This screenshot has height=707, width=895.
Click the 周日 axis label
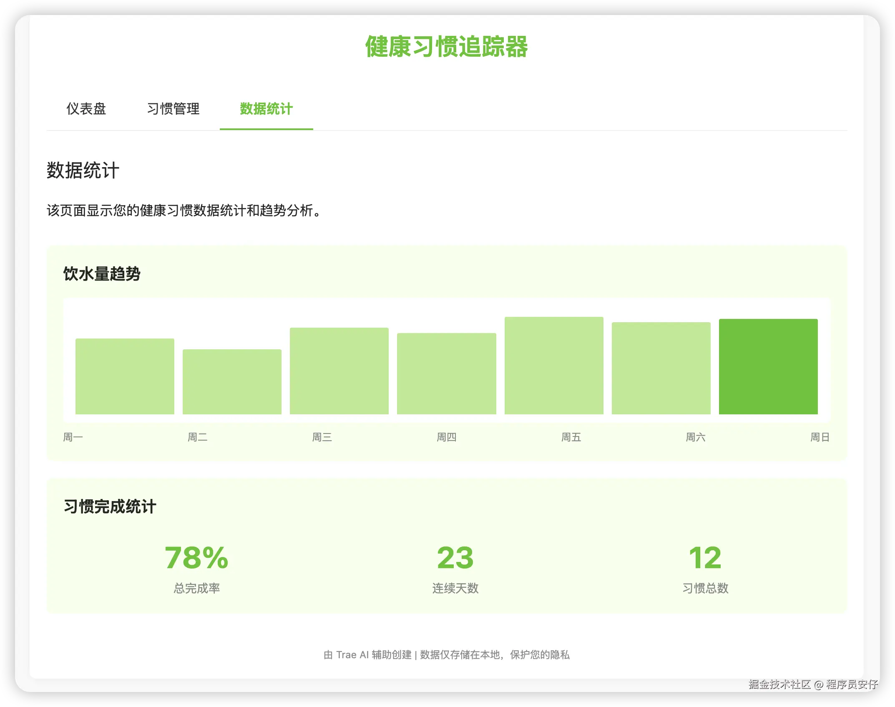[x=820, y=437]
